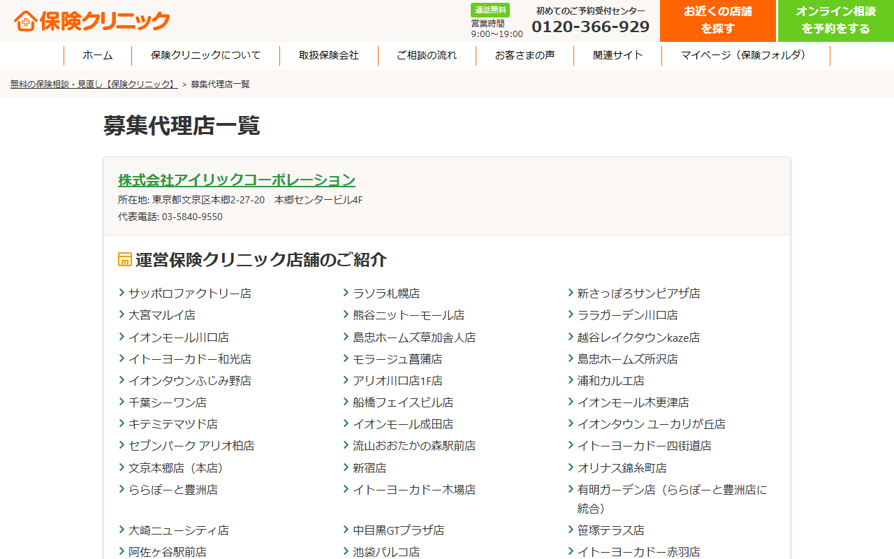Open モラージュ菖蒲店 link
This screenshot has width=894, height=559.
tap(397, 359)
